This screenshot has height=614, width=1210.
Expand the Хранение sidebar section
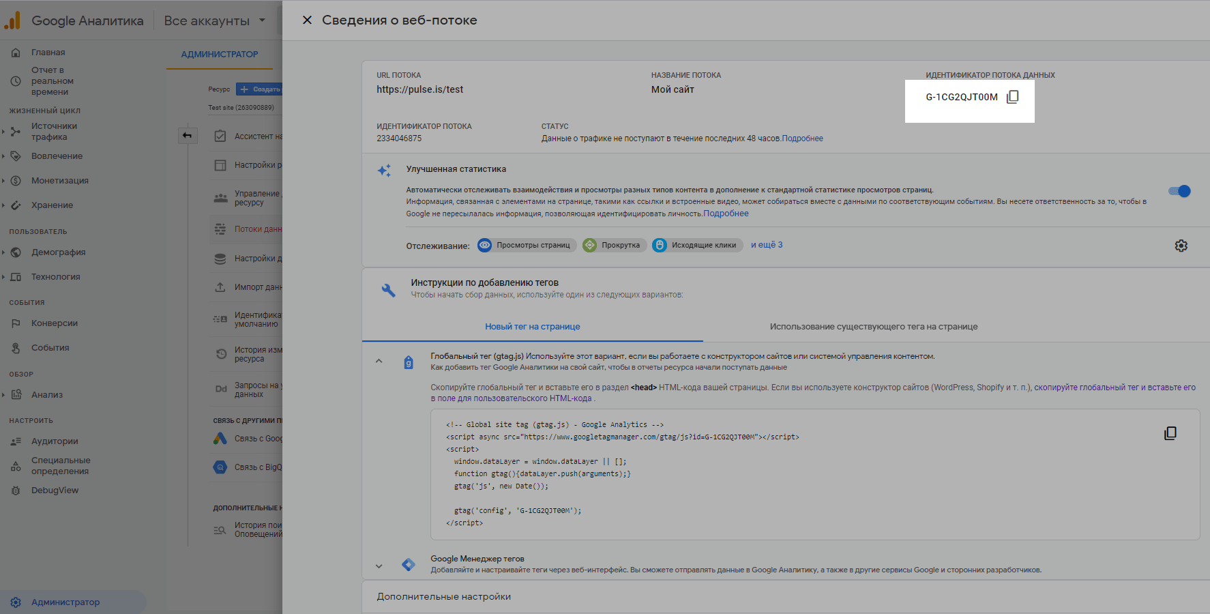click(x=3, y=205)
